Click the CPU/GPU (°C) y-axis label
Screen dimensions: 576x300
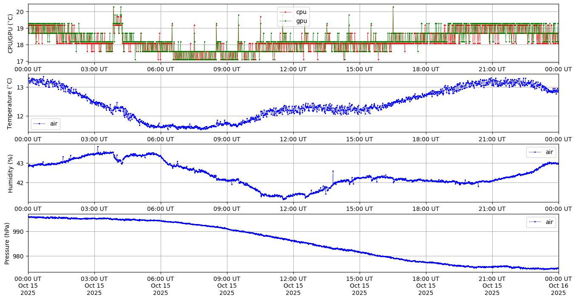point(11,33)
